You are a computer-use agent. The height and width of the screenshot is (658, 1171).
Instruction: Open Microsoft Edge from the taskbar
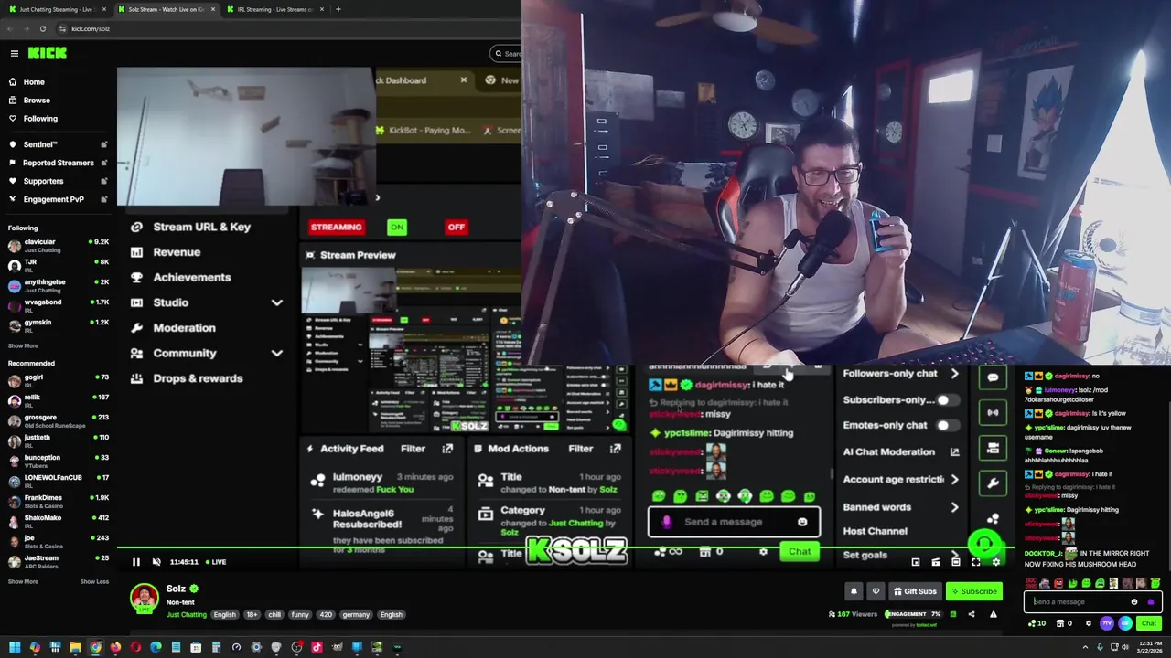[x=156, y=647]
